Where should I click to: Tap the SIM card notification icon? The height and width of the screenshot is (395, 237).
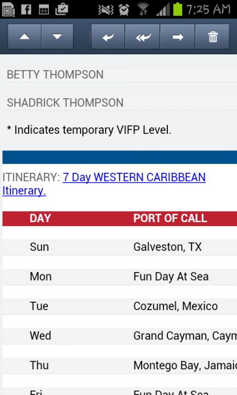point(8,9)
